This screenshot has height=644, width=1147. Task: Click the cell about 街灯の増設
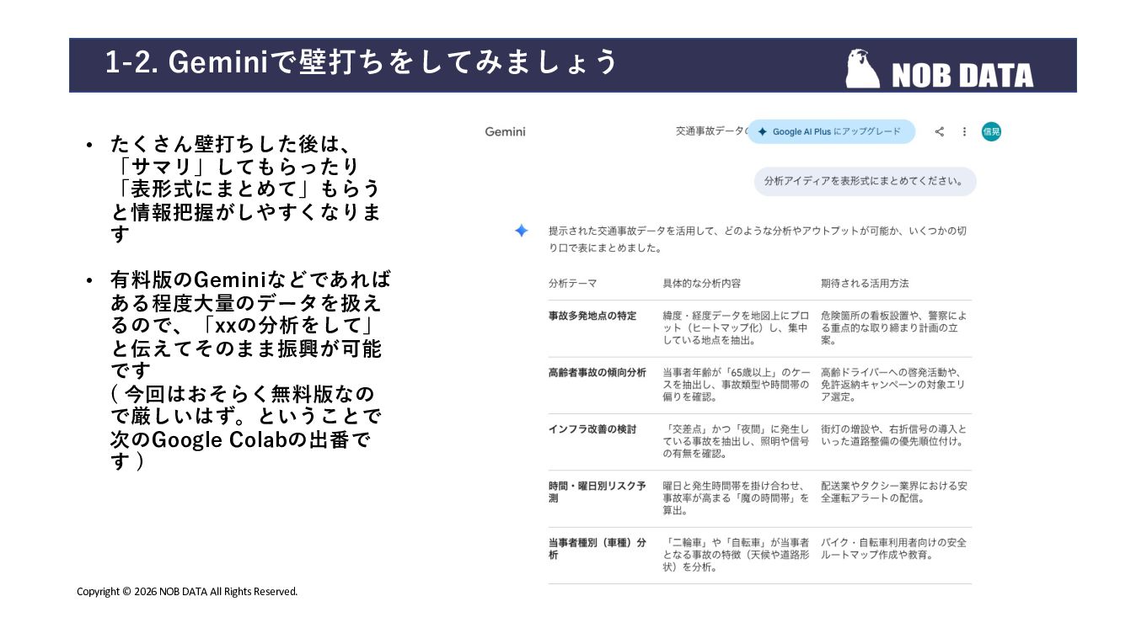pyautogui.click(x=894, y=435)
